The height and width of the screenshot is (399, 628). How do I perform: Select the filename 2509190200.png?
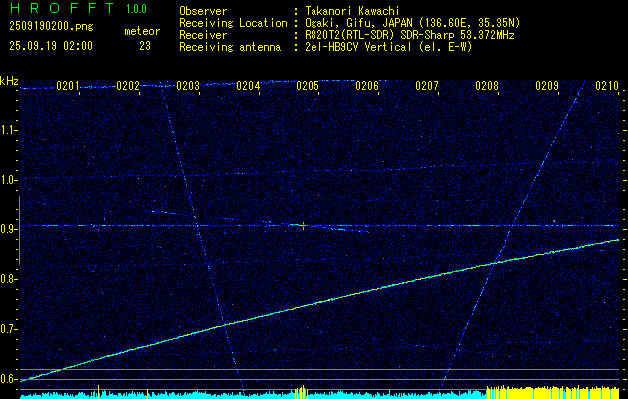click(51, 27)
